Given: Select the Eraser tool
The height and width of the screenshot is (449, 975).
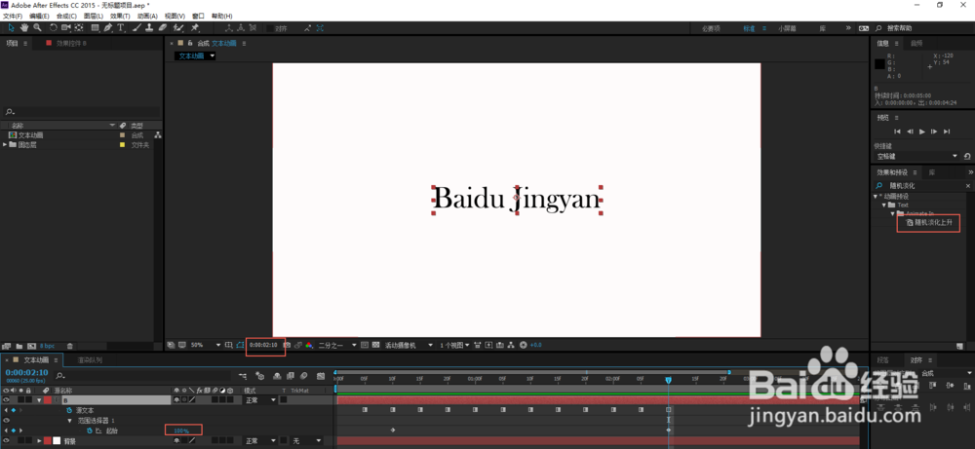Looking at the screenshot, I should pyautogui.click(x=162, y=28).
